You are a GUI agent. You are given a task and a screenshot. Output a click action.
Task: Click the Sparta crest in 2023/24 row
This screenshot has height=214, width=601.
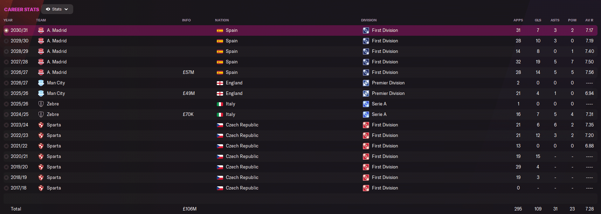tap(41, 125)
